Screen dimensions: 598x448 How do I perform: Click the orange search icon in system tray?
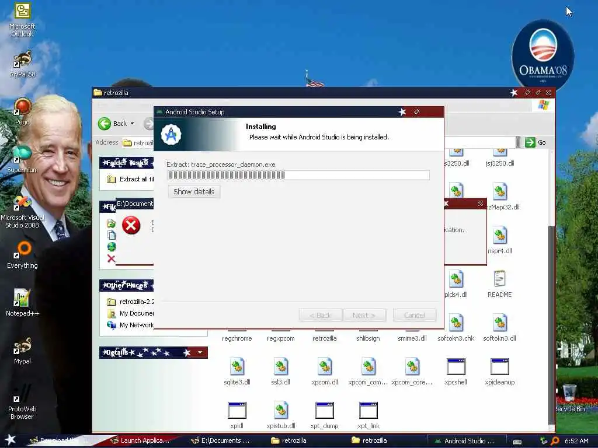(555, 441)
